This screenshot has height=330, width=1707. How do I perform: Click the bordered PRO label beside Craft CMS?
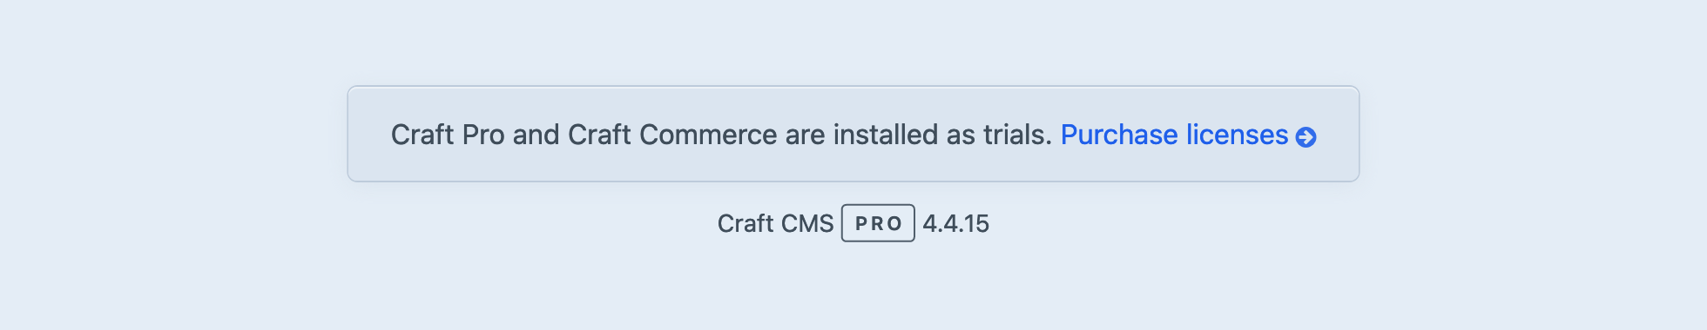point(878,223)
